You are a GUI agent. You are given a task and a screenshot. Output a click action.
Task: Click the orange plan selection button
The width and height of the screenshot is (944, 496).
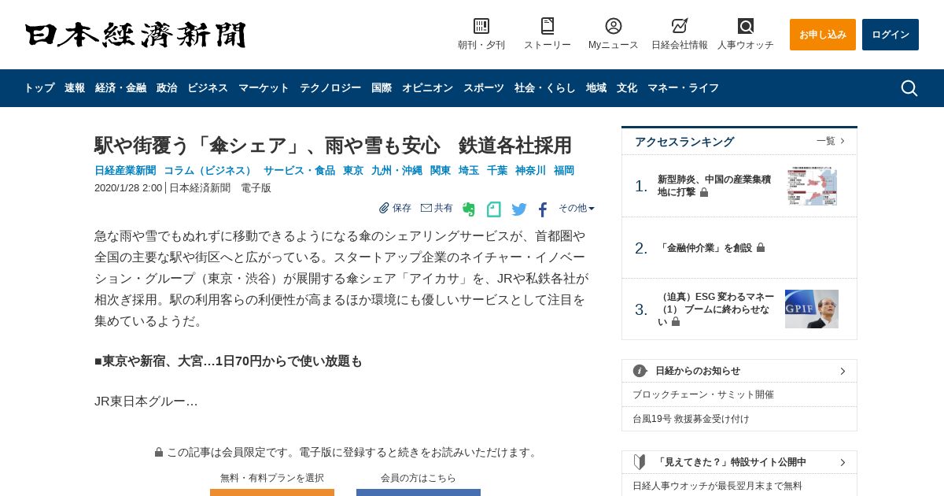(272, 492)
